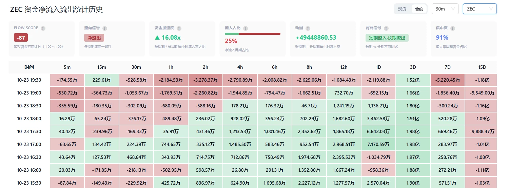Click the -5,220.45万 cell
The width and height of the screenshot is (528, 188).
pyautogui.click(x=448, y=80)
